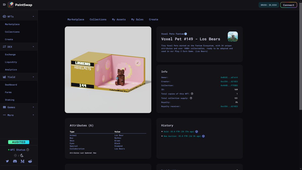The height and width of the screenshot is (170, 302).
Task: Click the API Status question mark icon
Action: [27, 150]
